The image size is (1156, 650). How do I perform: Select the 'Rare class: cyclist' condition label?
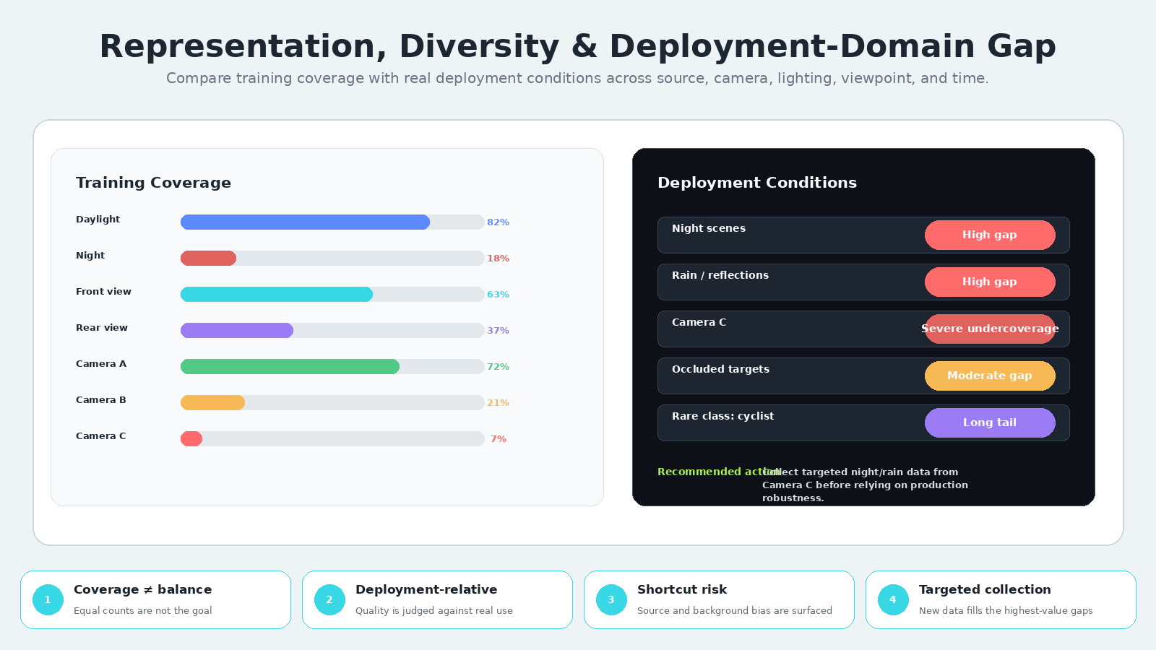click(723, 416)
